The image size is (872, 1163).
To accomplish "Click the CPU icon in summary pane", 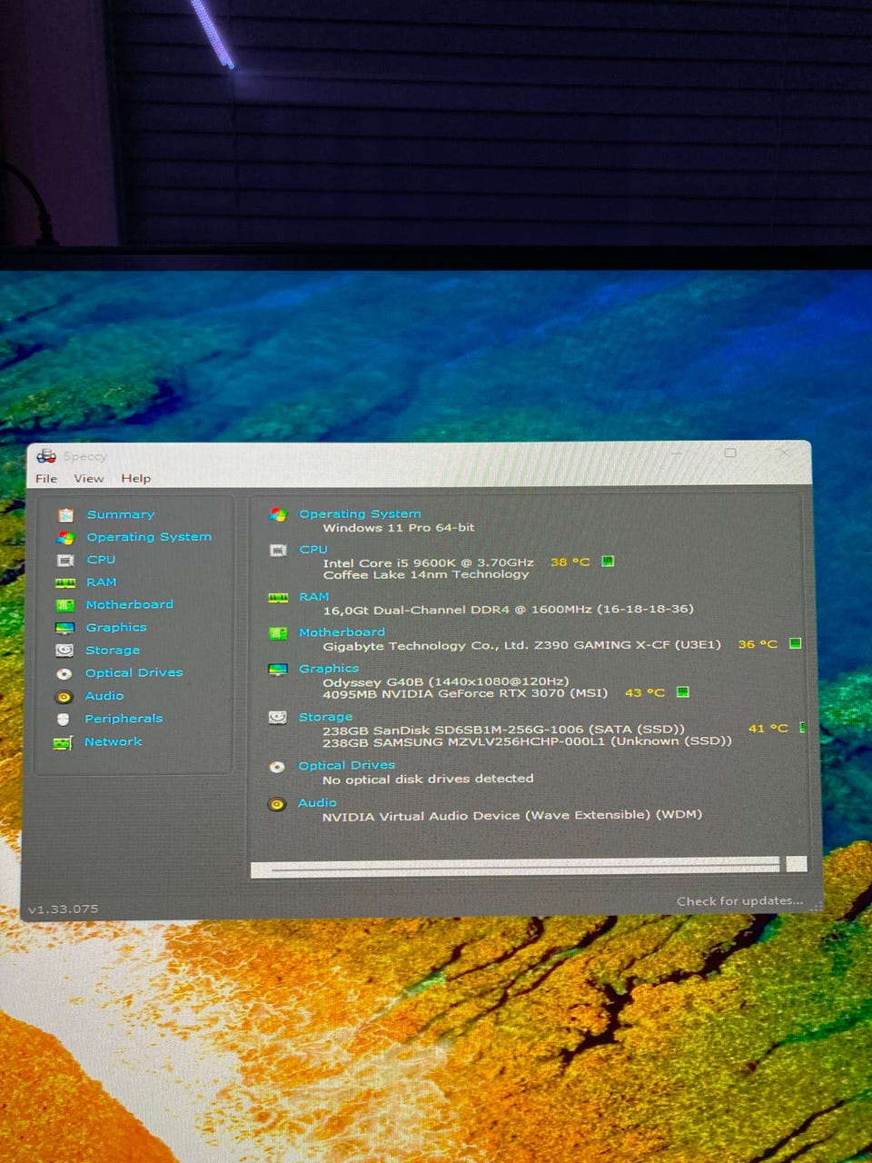I will point(278,551).
